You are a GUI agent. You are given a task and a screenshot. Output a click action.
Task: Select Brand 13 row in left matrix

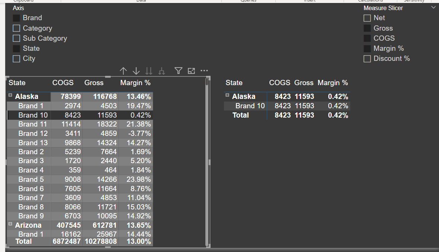tap(80, 143)
